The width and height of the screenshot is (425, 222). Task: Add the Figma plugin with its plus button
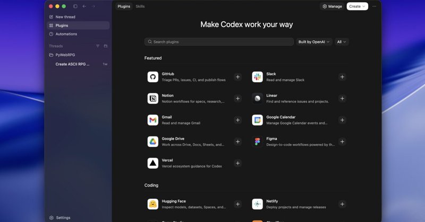(342, 141)
